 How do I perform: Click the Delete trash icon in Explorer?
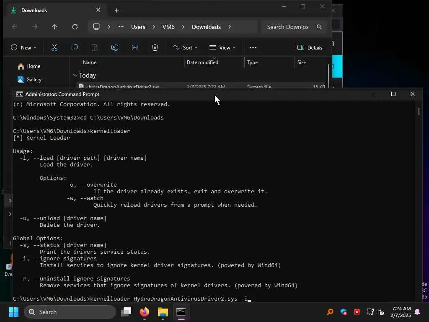pyautogui.click(x=155, y=48)
